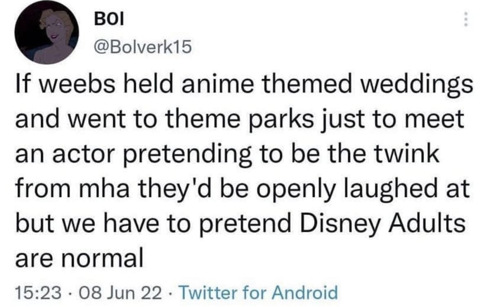Screen dimensions: 490x307
Task: Click the BOI profile avatar picture
Action: [x=47, y=33]
